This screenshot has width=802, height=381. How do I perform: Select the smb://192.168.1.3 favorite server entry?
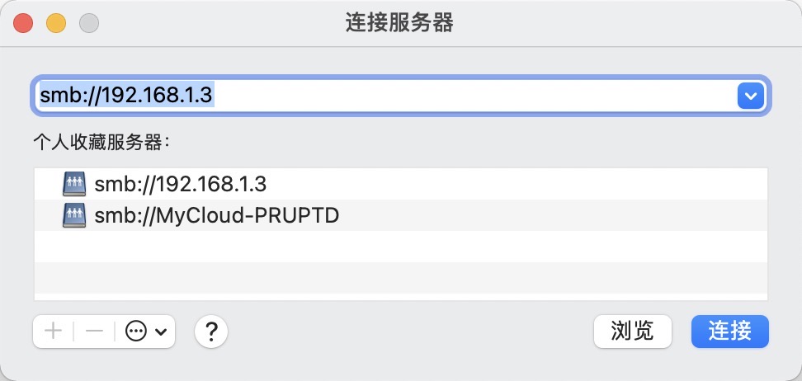[x=181, y=183]
